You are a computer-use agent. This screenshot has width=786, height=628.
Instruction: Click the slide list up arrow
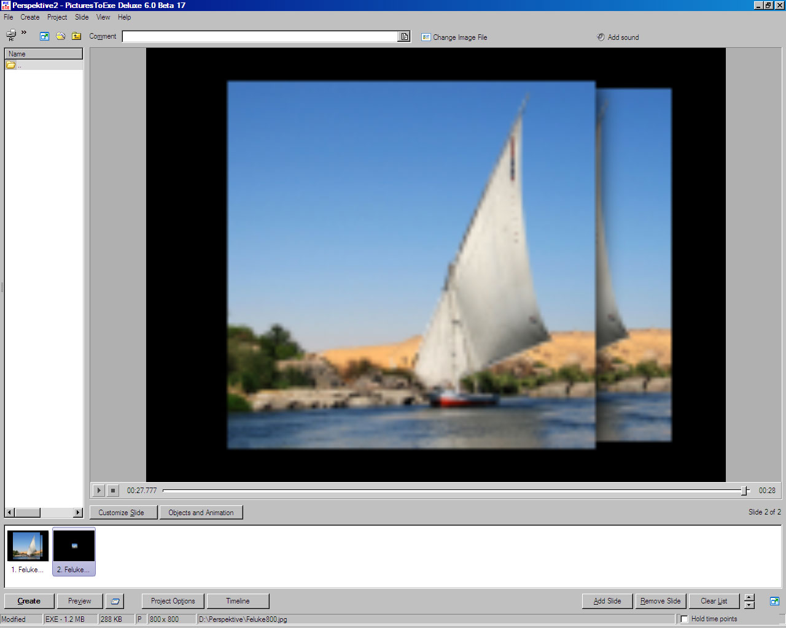(x=749, y=597)
